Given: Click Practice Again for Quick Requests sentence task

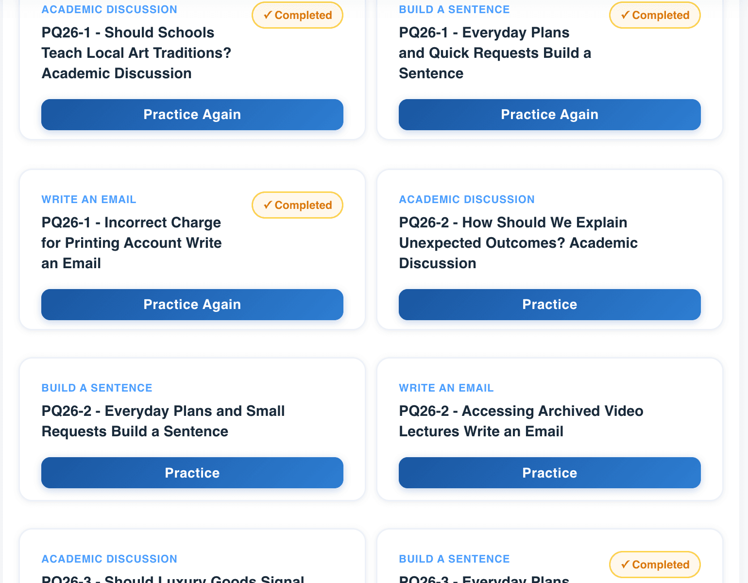Looking at the screenshot, I should point(549,115).
